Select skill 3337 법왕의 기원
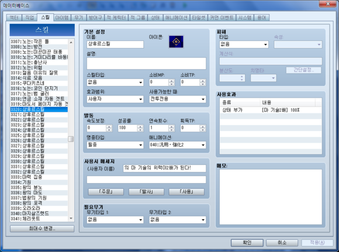Image resolution: width=339 pixels, height=252 pixels. pos(39,198)
